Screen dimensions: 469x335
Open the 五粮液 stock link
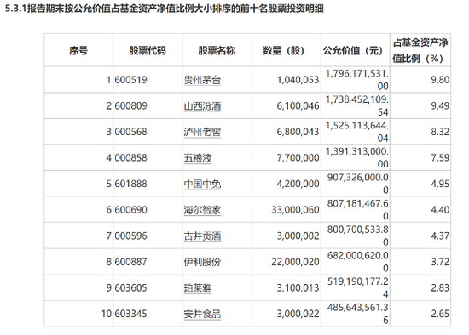tap(198, 158)
